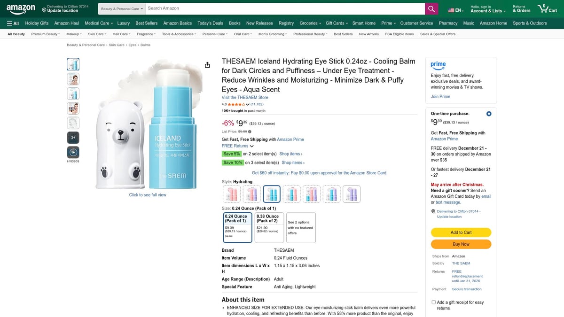Click the magnifying glass search icon
The image size is (564, 317).
[x=431, y=8]
